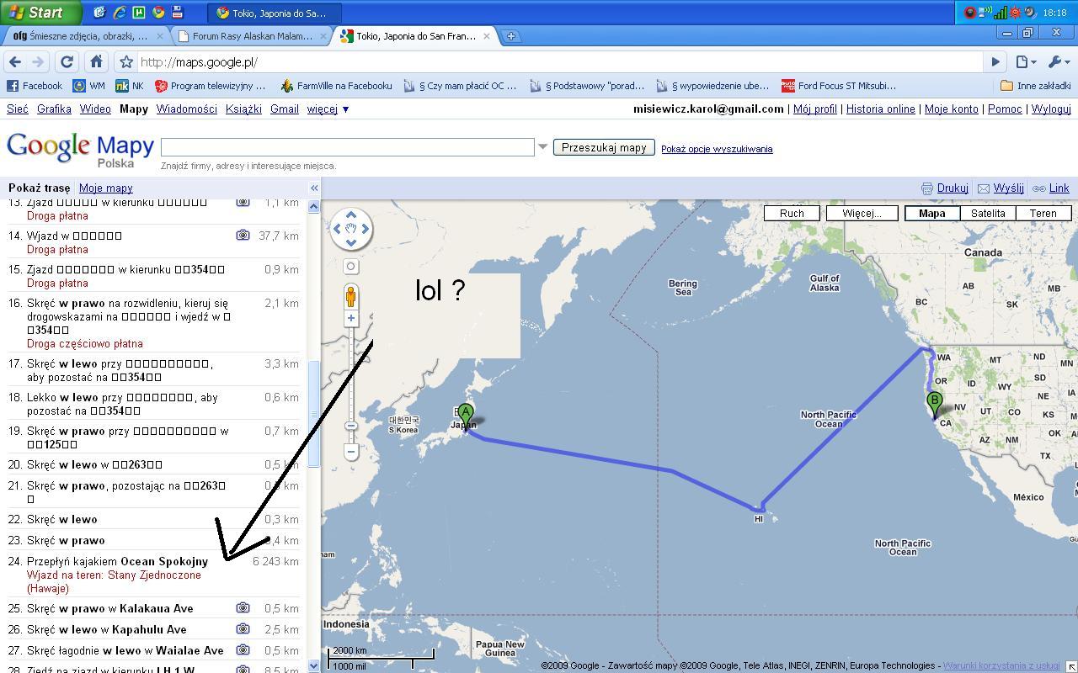
Task: Go forward with the browser forward arrow
Action: click(x=38, y=62)
